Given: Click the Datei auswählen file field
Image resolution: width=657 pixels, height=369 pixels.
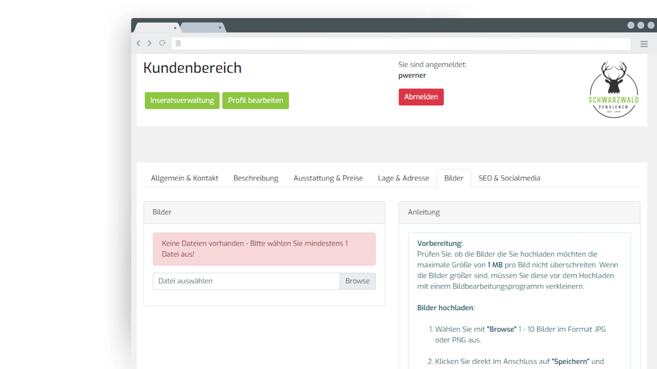Looking at the screenshot, I should (x=246, y=281).
